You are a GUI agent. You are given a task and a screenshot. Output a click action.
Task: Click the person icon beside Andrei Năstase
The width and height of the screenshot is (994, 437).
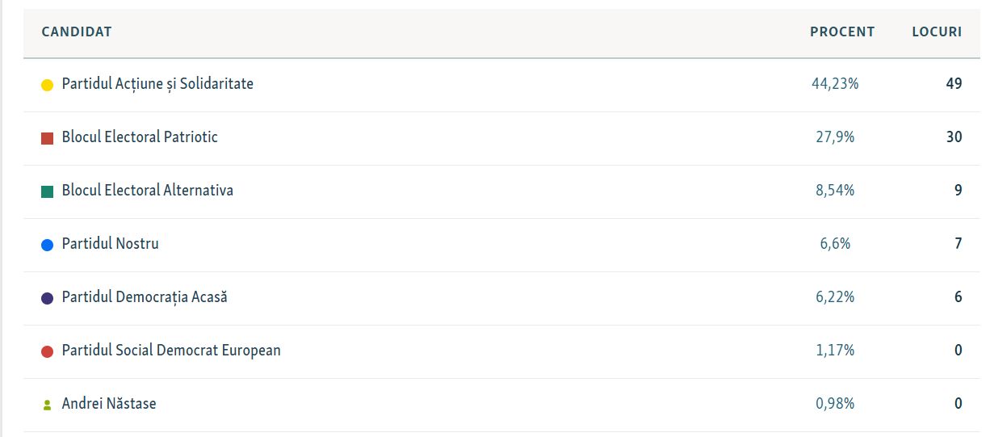[47, 405]
